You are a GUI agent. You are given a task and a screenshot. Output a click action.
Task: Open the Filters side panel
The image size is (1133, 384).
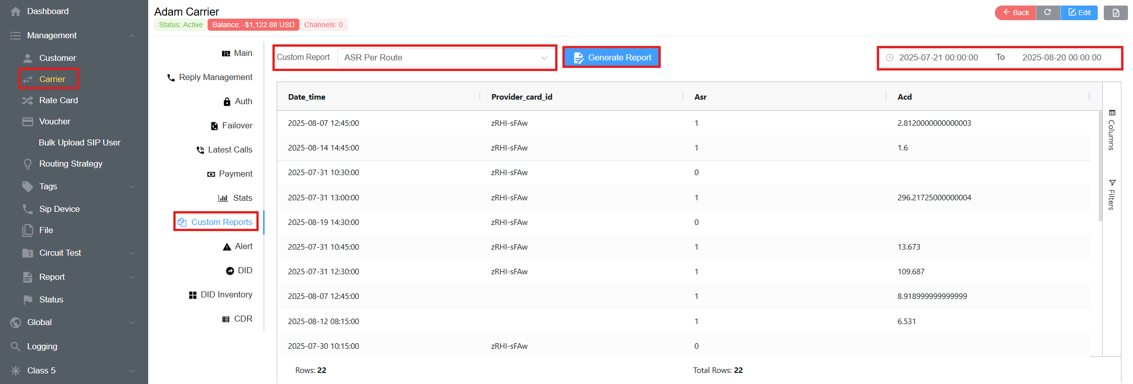[1112, 194]
